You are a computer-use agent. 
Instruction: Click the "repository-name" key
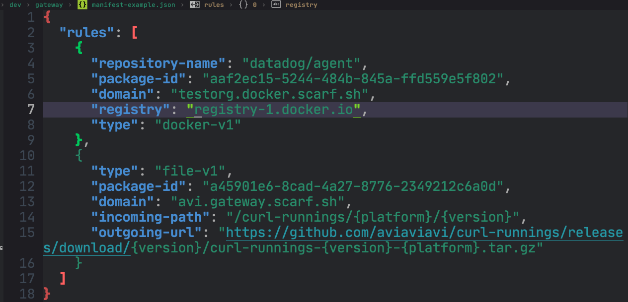[158, 63]
